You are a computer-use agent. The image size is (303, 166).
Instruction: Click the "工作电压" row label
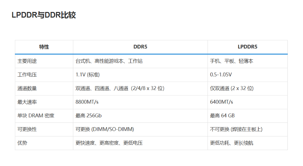pos(27,75)
